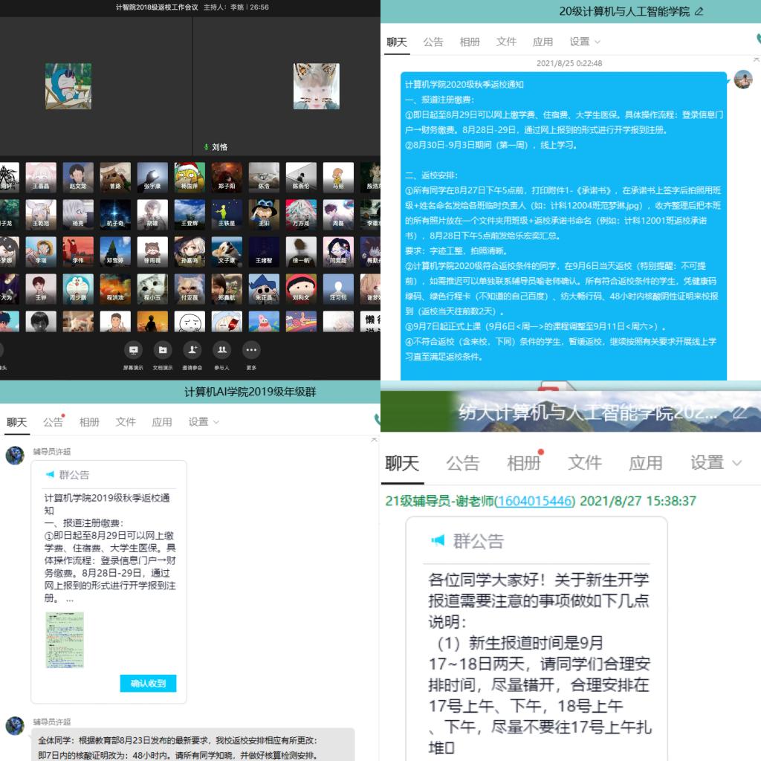
Task: Click edit pencil beside 20级计算机与人工智能学院 title
Action: pos(699,12)
